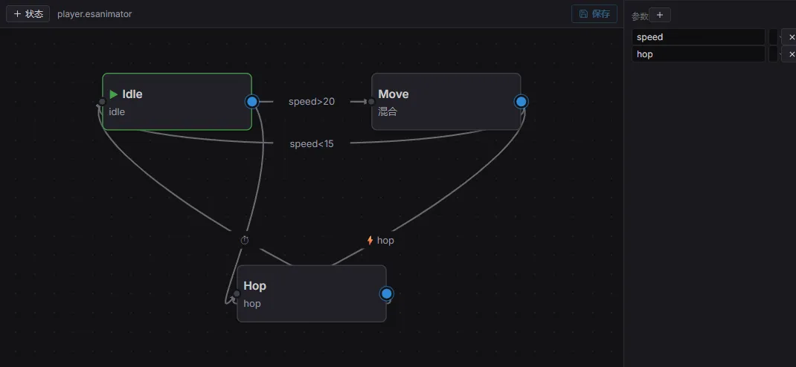Save the animator with 保存 button
This screenshot has height=367, width=796.
pyautogui.click(x=594, y=13)
